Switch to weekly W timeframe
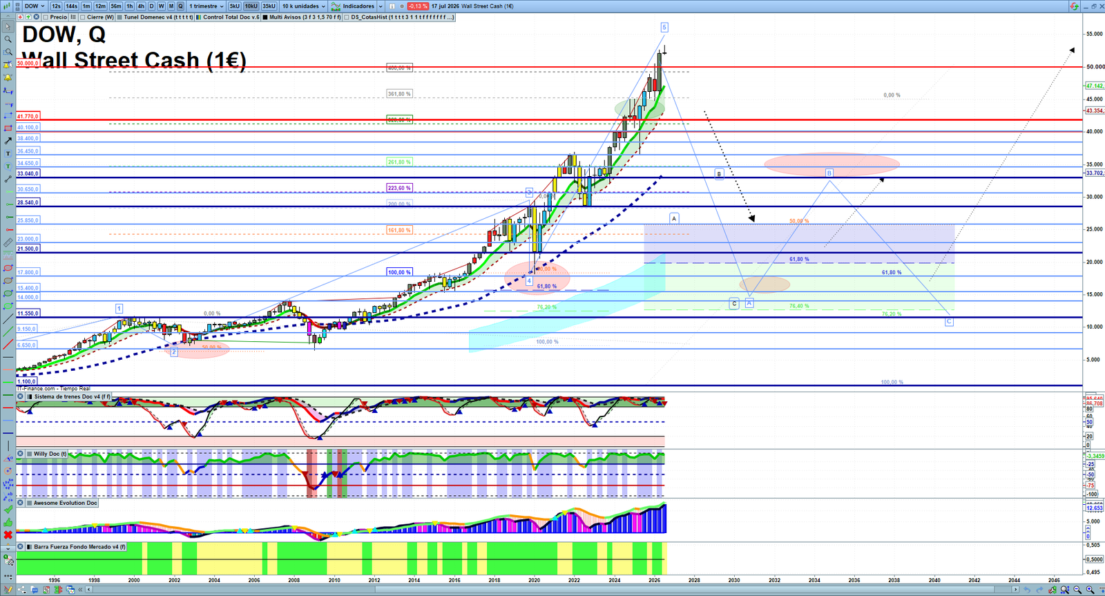 pos(161,6)
